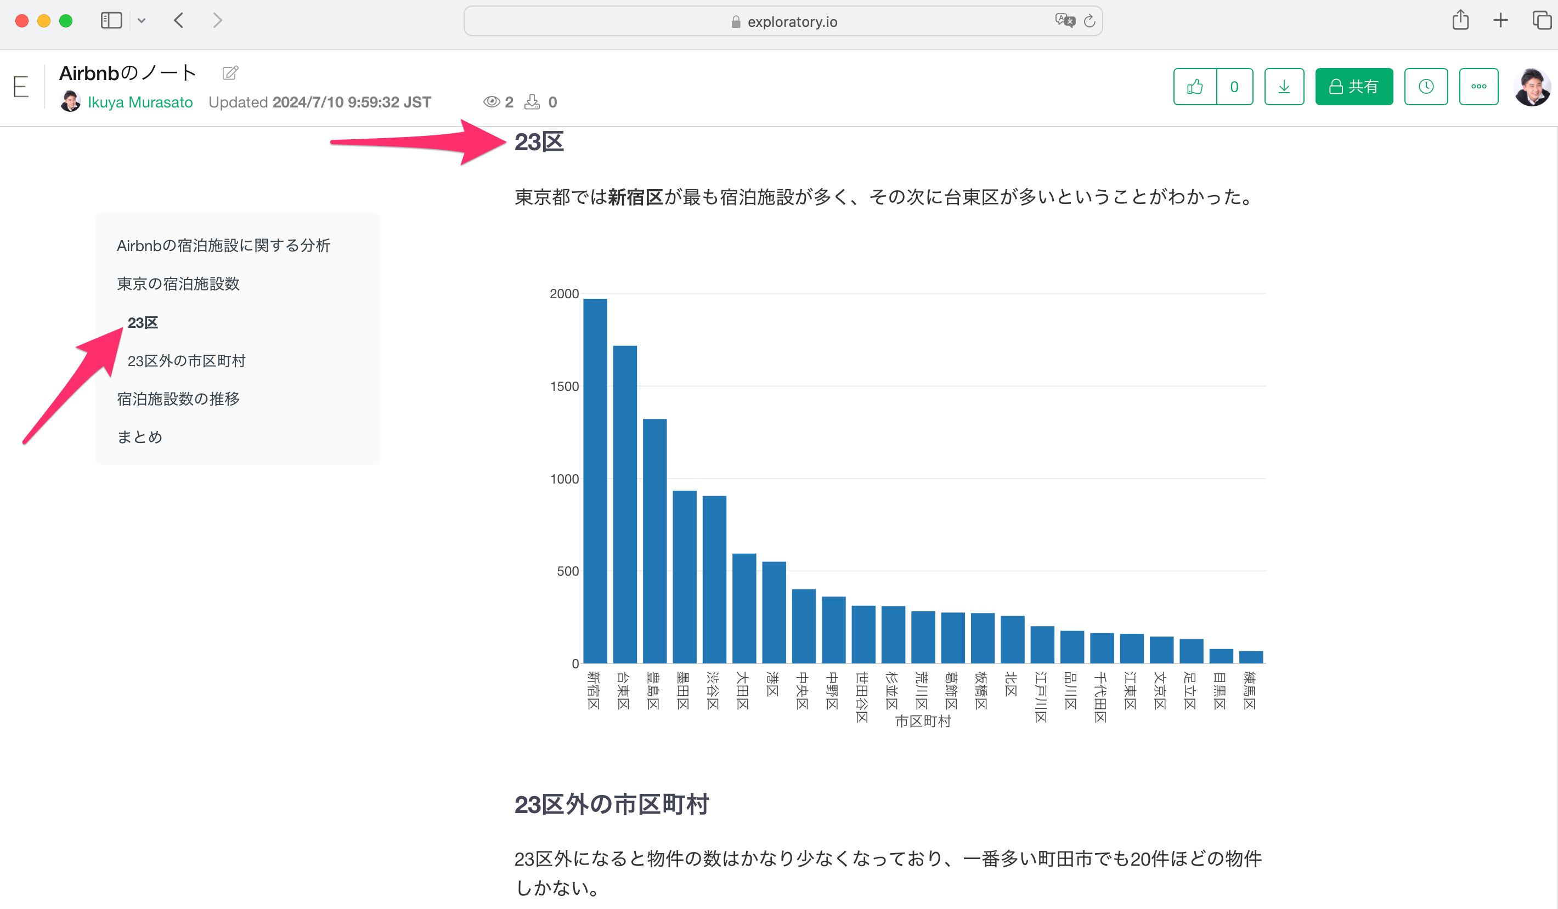1558x909 pixels.
Task: Open the clock schedule button
Action: tap(1426, 87)
